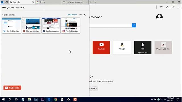This screenshot has width=182, height=102.
Task: Click Restore tabs link
Action: pyautogui.click(x=73, y=14)
